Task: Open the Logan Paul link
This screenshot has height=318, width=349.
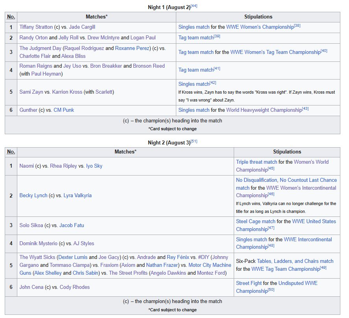Action: 143,38
